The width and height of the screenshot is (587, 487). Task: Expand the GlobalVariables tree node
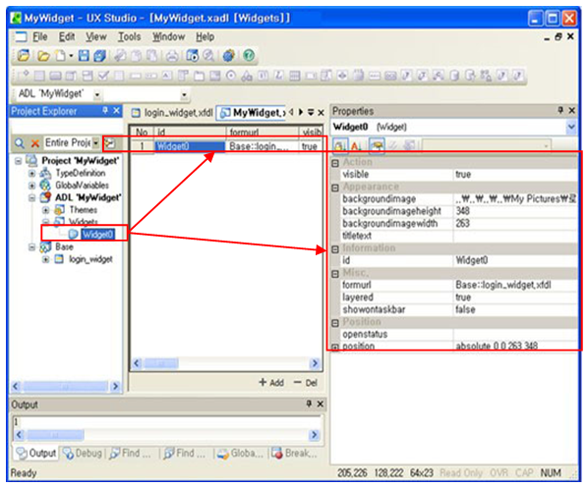pyautogui.click(x=32, y=186)
